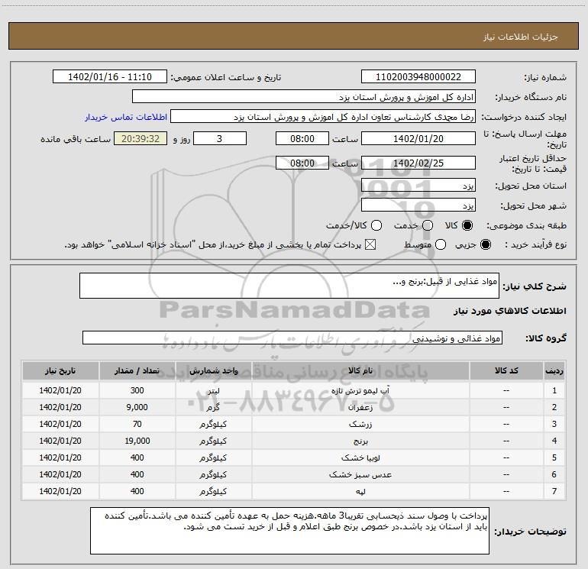Click the buyer organization name field
This screenshot has height=569, width=588.
(x=304, y=97)
